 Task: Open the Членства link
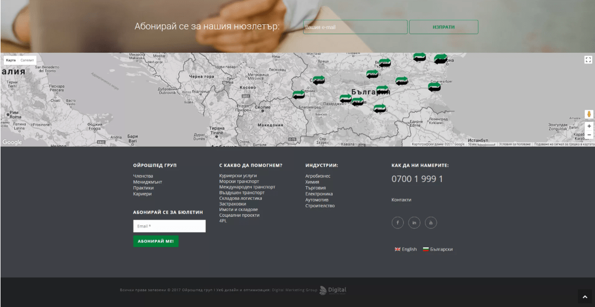pos(143,176)
